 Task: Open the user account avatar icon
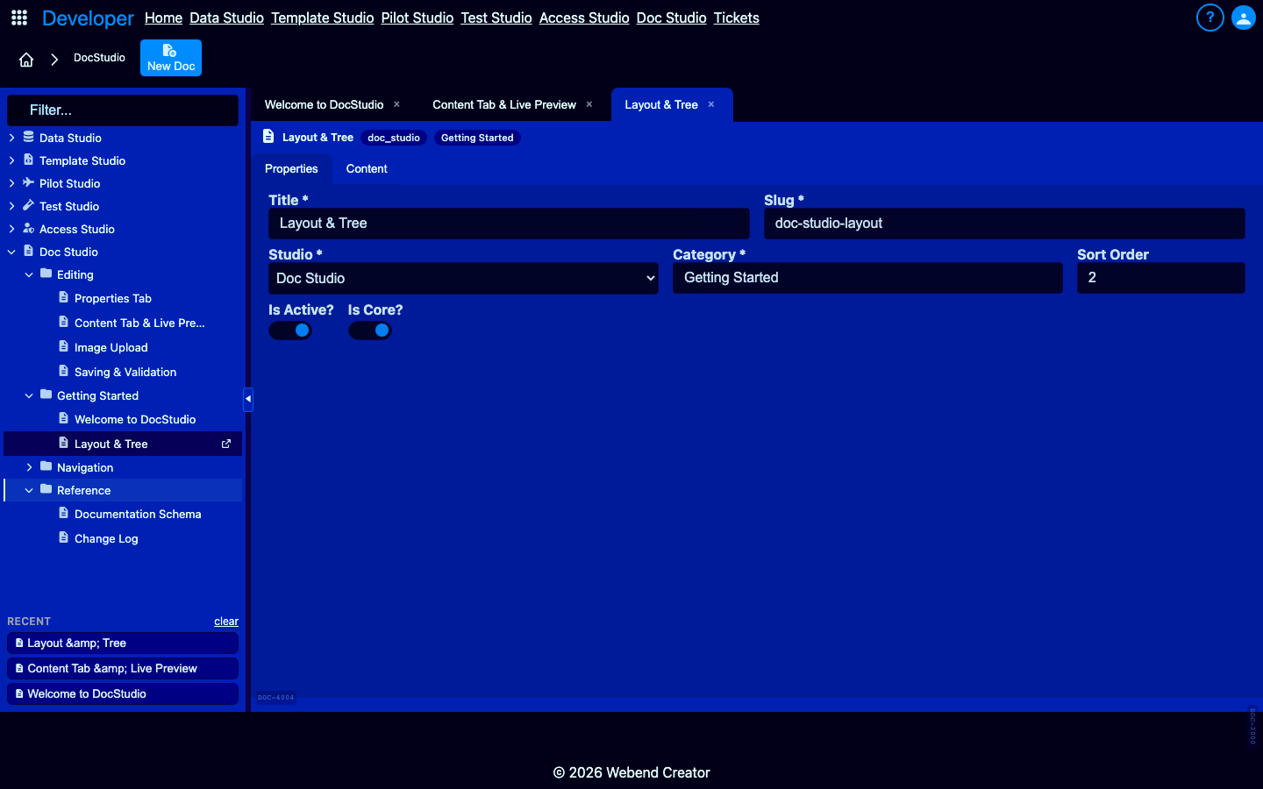point(1244,18)
